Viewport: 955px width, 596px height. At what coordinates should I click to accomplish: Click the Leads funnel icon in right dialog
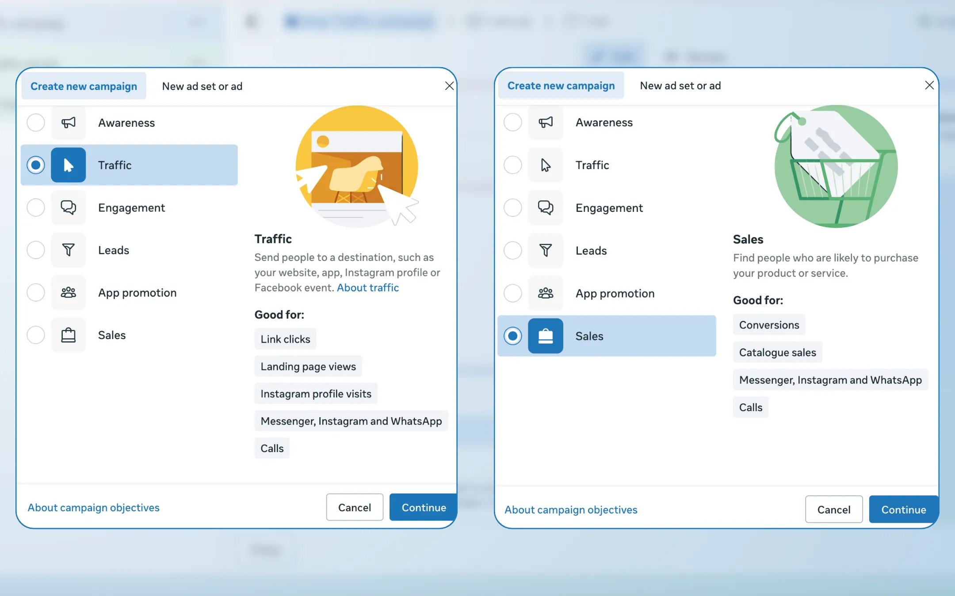[x=546, y=250]
